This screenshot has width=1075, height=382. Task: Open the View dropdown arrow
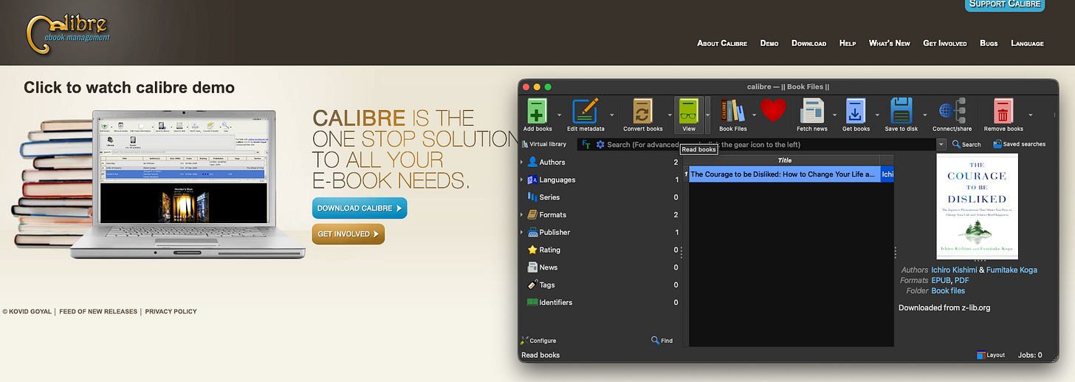point(707,115)
